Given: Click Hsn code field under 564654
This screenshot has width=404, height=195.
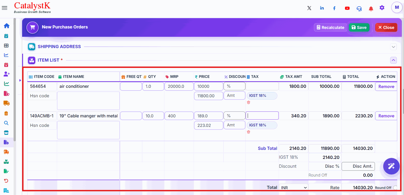Looking at the screenshot, I should pyautogui.click(x=42, y=96).
